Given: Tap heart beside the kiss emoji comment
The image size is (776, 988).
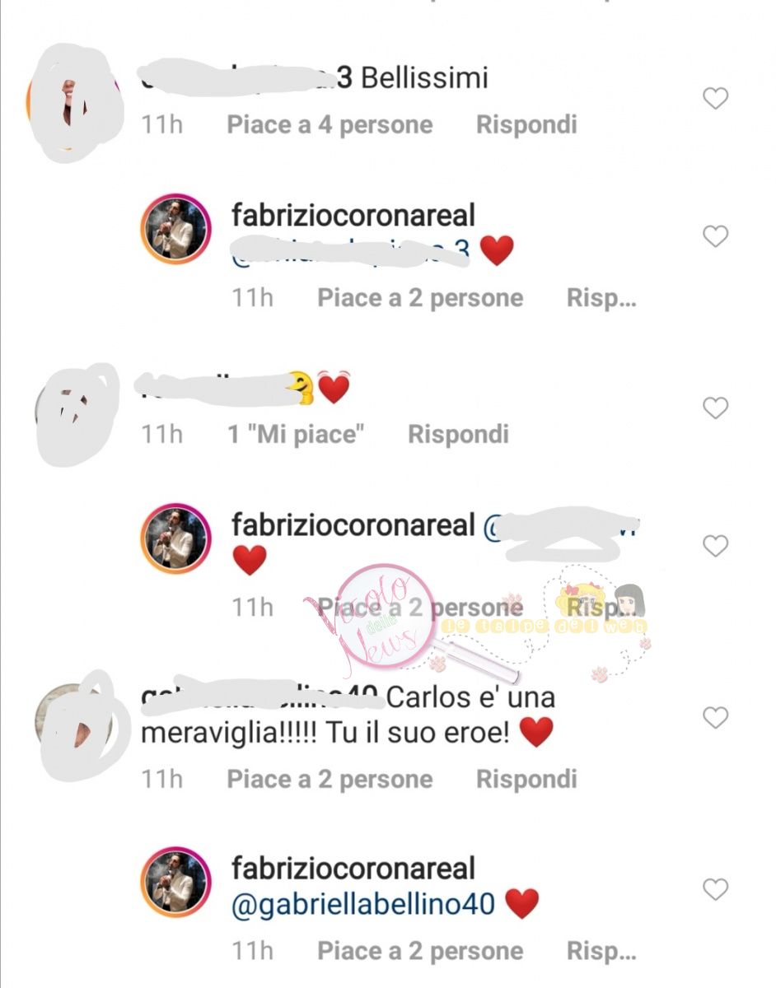Looking at the screenshot, I should coord(715,408).
